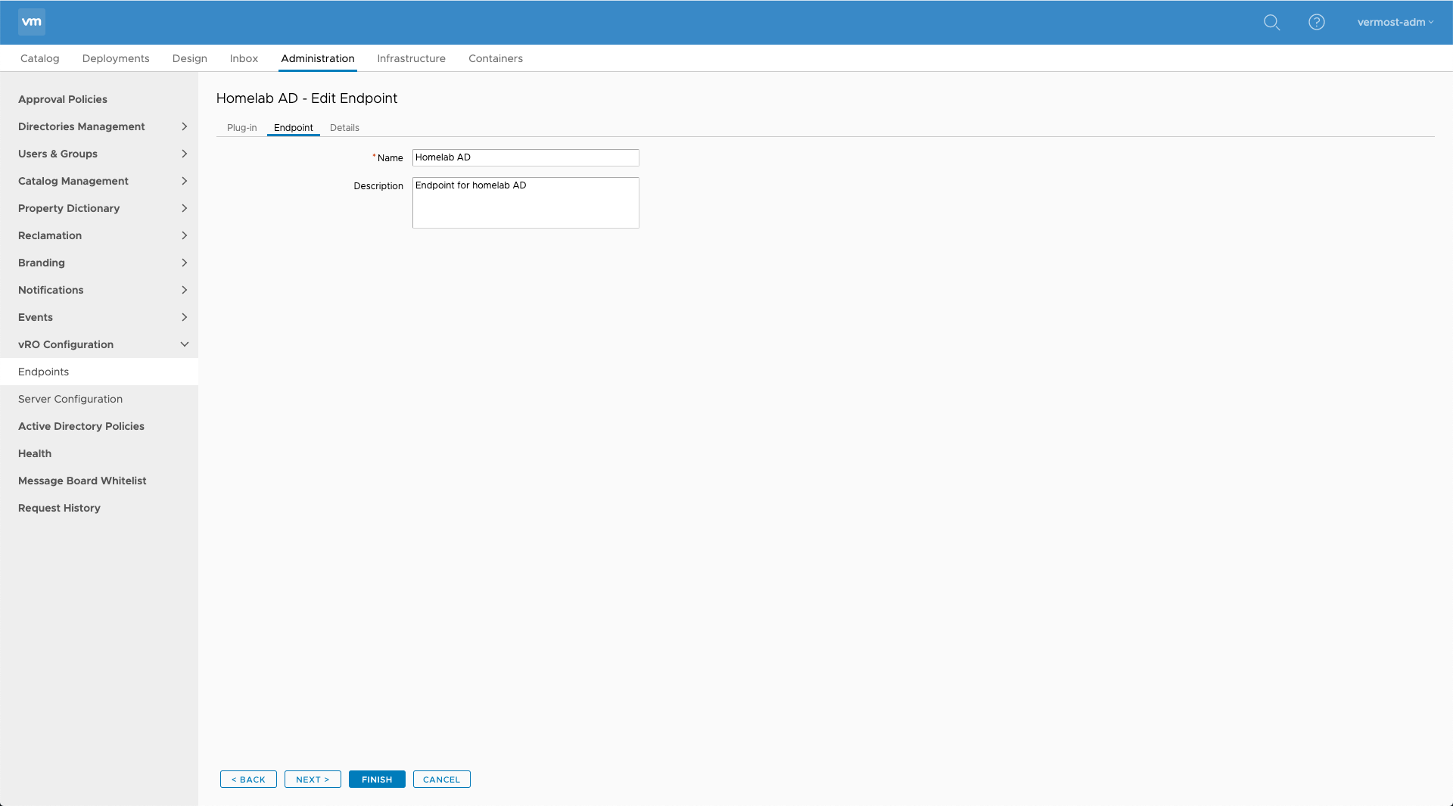
Task: Click the Back button
Action: [x=248, y=780]
